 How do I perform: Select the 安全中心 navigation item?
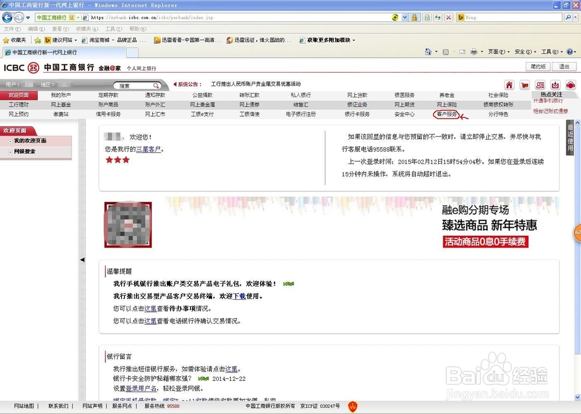pos(404,114)
